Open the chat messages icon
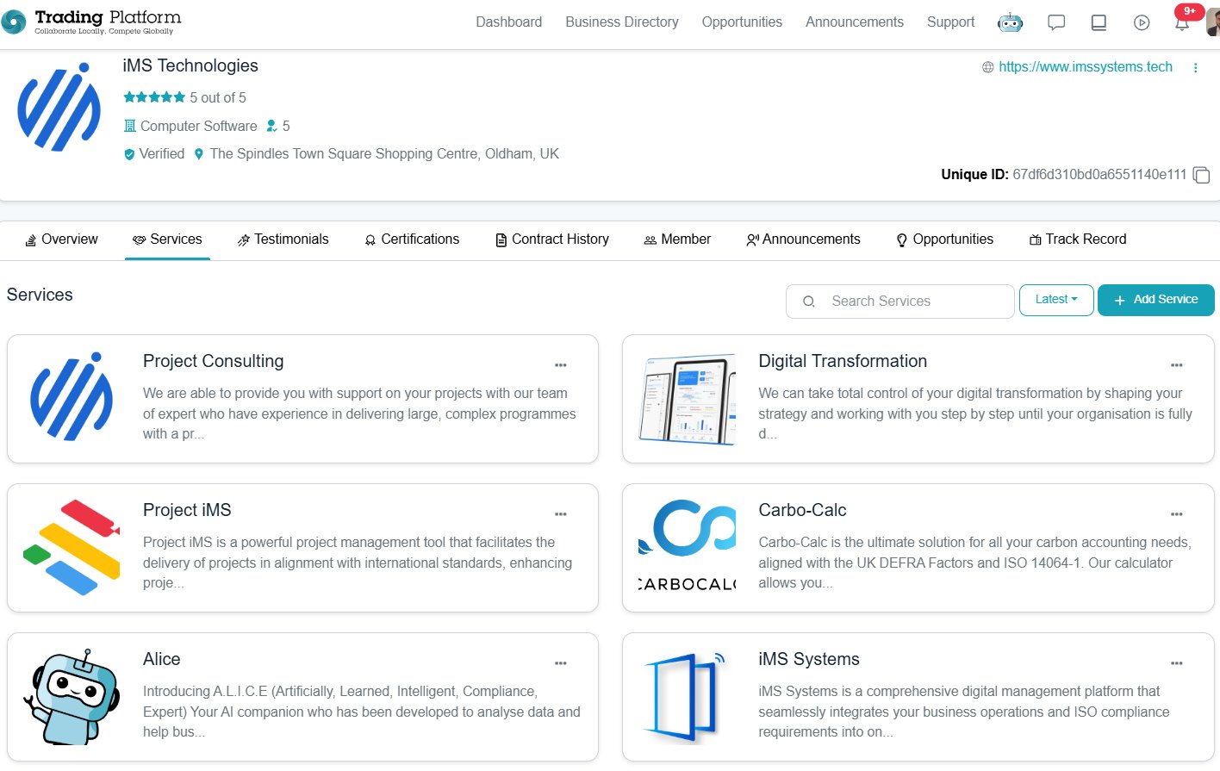This screenshot has height=771, width=1220. coord(1055,23)
